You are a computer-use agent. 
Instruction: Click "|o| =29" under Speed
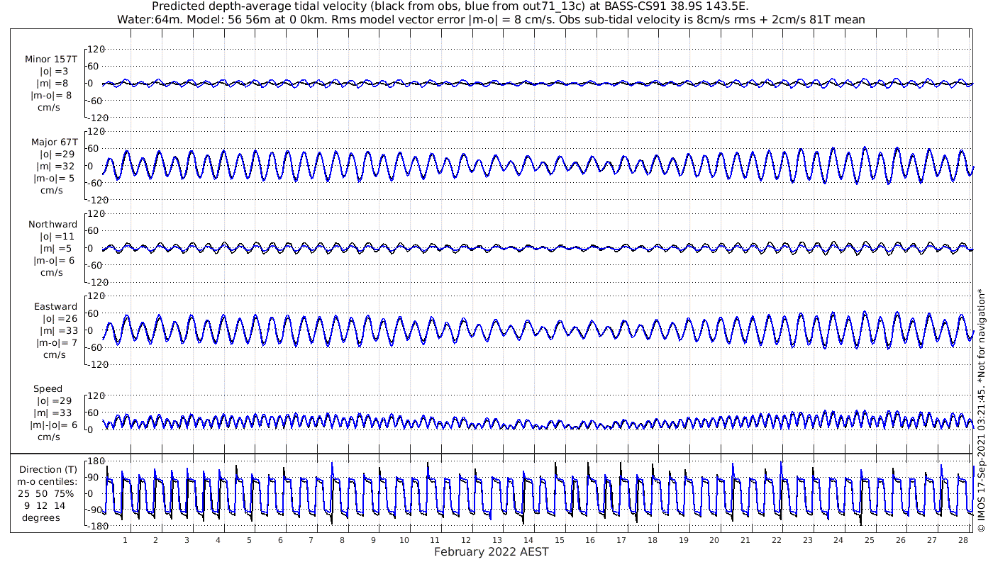click(55, 400)
